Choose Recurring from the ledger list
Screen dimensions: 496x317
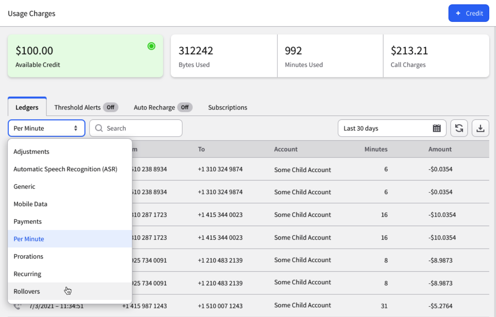70,274
